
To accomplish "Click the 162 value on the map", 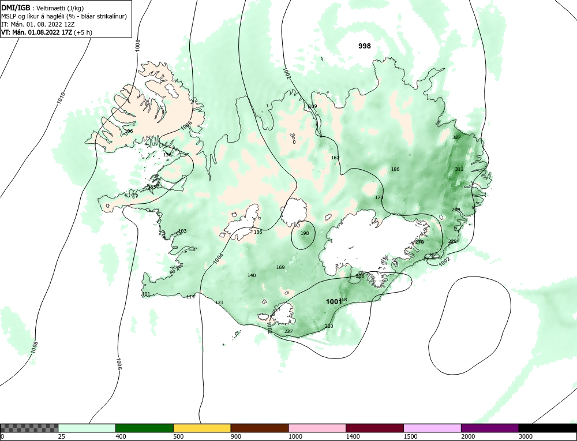I will [x=335, y=158].
